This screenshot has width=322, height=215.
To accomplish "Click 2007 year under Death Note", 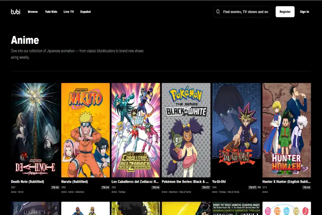I will pos(13,188).
